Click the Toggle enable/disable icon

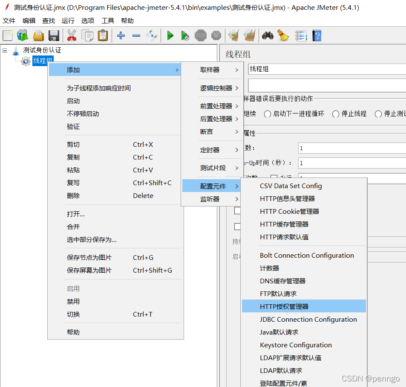point(152,35)
